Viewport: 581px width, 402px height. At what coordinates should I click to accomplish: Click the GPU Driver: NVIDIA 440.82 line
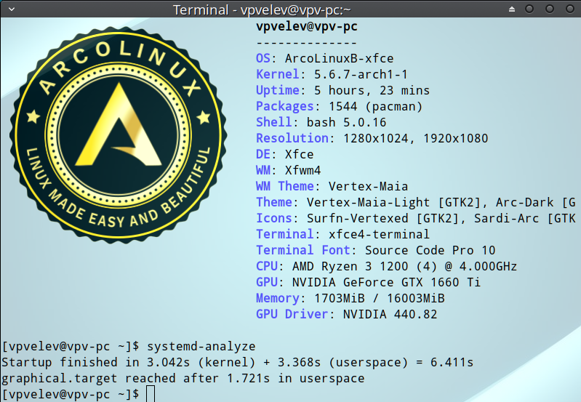tap(346, 314)
